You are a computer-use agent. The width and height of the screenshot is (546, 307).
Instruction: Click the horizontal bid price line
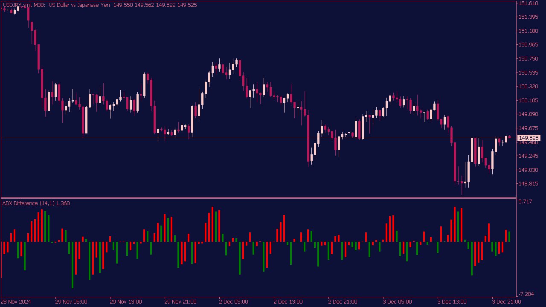pyautogui.click(x=258, y=138)
